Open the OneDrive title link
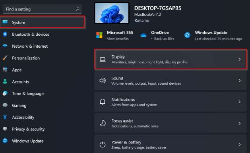 pos(160,33)
